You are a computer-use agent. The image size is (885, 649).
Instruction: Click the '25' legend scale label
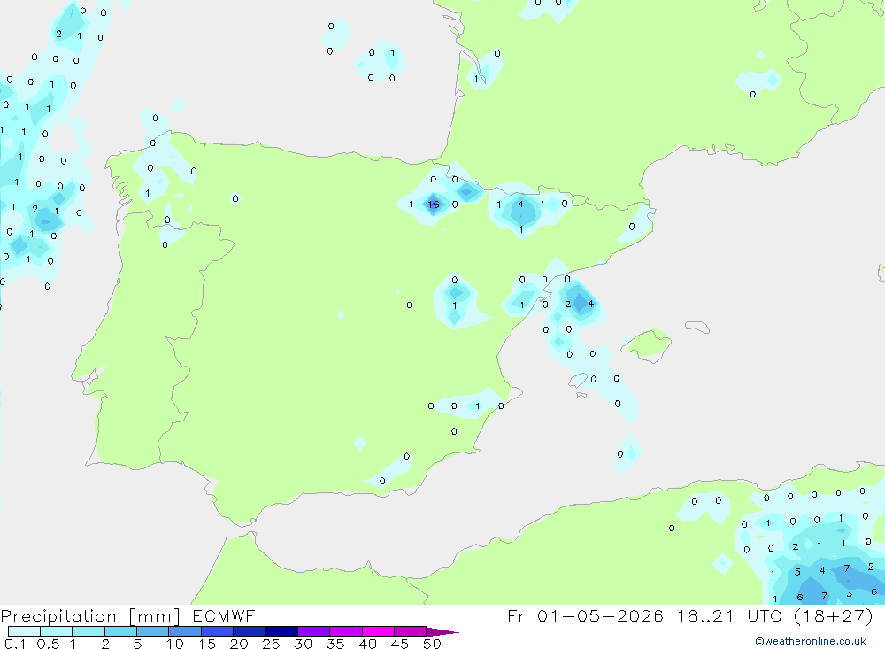(x=272, y=644)
